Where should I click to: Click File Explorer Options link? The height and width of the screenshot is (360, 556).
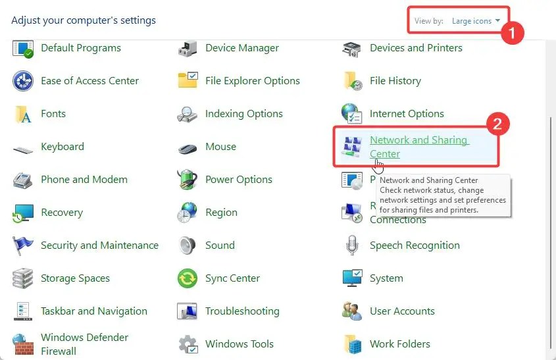253,81
